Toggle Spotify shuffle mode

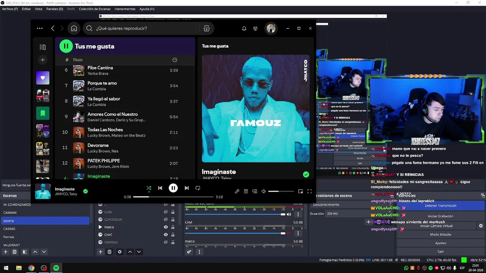pyautogui.click(x=149, y=188)
